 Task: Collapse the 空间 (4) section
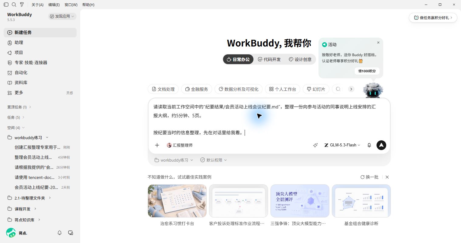(16, 128)
